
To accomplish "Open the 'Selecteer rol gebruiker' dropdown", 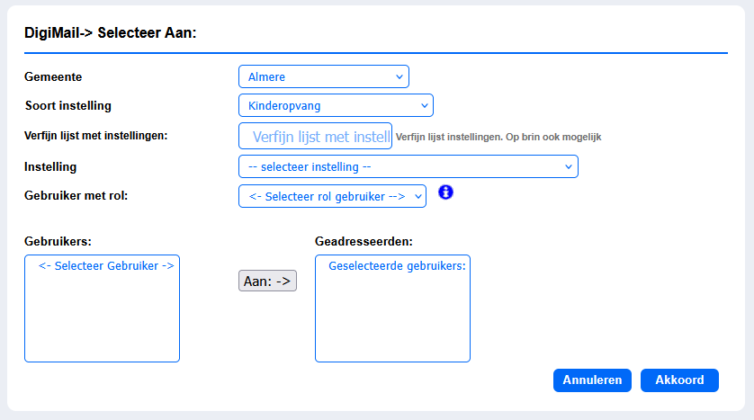I will pyautogui.click(x=332, y=196).
